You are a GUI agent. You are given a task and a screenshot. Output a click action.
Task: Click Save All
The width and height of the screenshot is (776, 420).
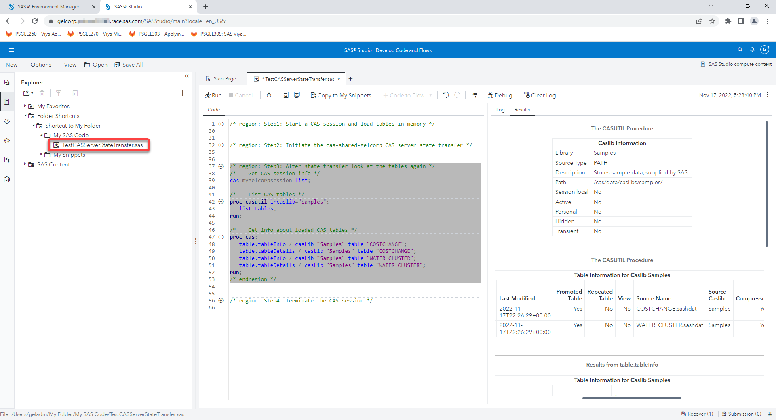click(x=129, y=65)
